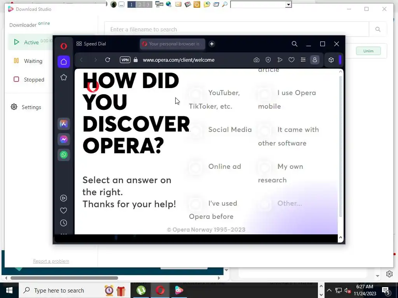This screenshot has width=398, height=298.
Task: Choose the 'Social Media' option
Action: [220, 130]
